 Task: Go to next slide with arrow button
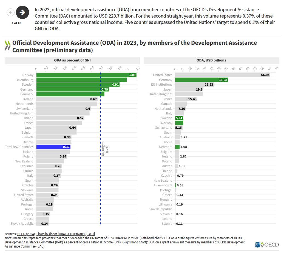[22, 12]
